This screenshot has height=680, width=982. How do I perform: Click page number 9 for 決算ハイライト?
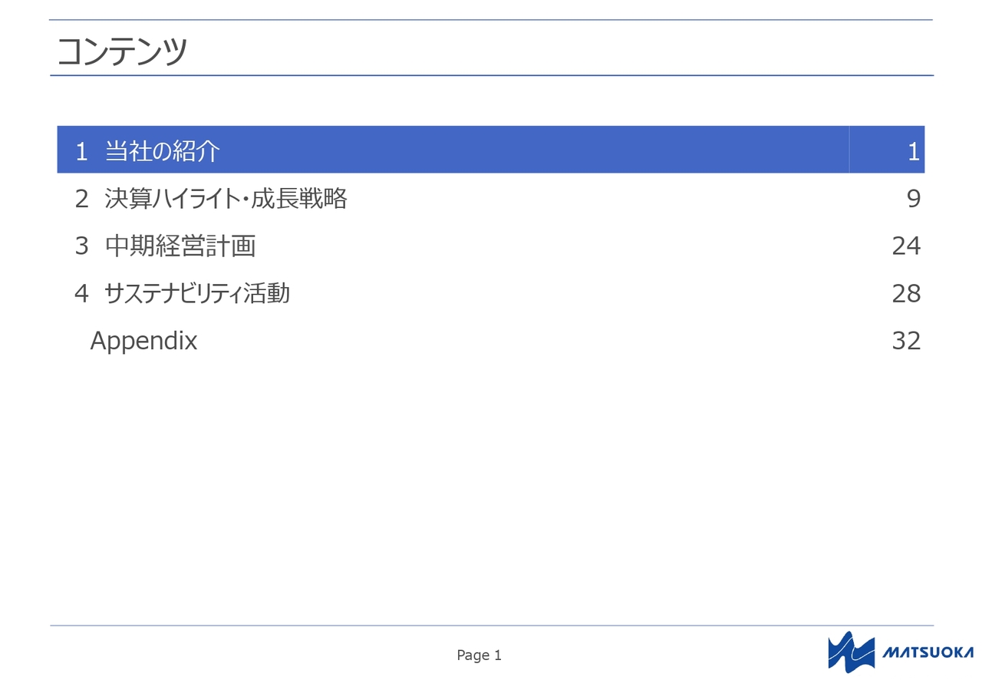tap(913, 199)
